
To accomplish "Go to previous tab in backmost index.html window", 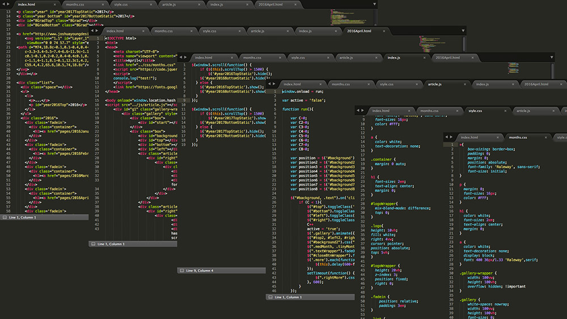I will 3,5.
